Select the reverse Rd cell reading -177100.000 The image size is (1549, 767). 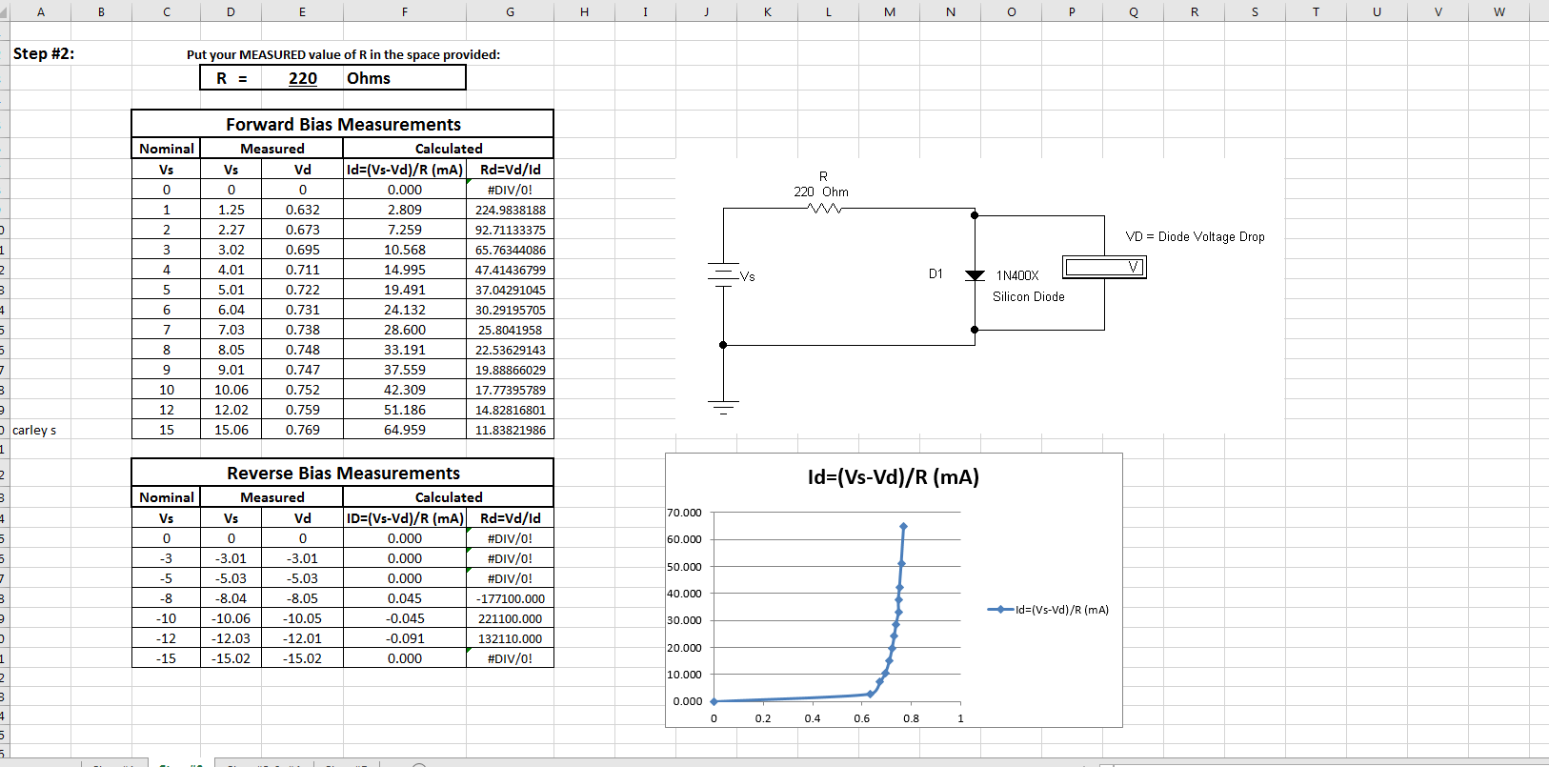[510, 598]
